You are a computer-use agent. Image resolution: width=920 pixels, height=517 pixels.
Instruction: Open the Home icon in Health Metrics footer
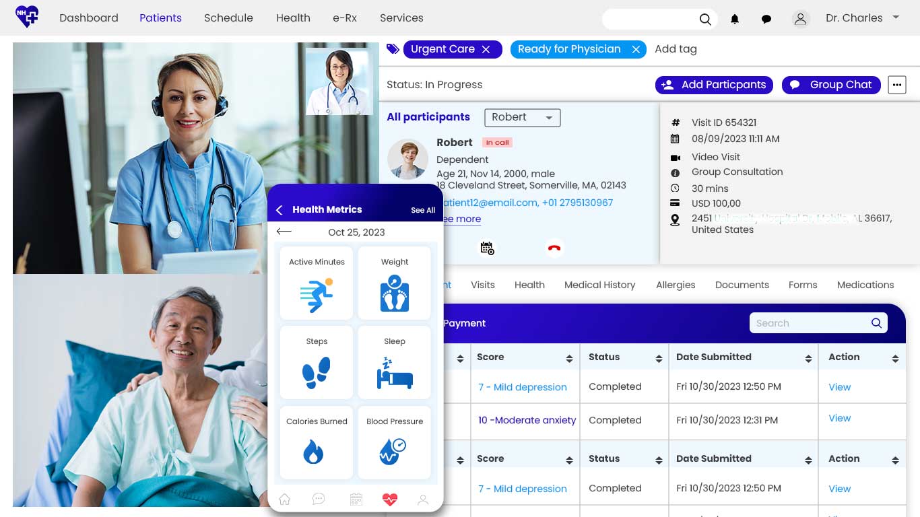[284, 499]
